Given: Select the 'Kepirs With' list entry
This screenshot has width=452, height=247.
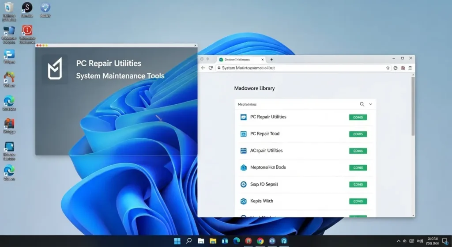Looking at the screenshot, I should (305, 201).
